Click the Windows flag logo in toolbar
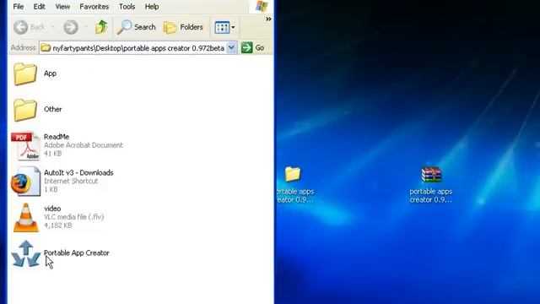 (262, 6)
